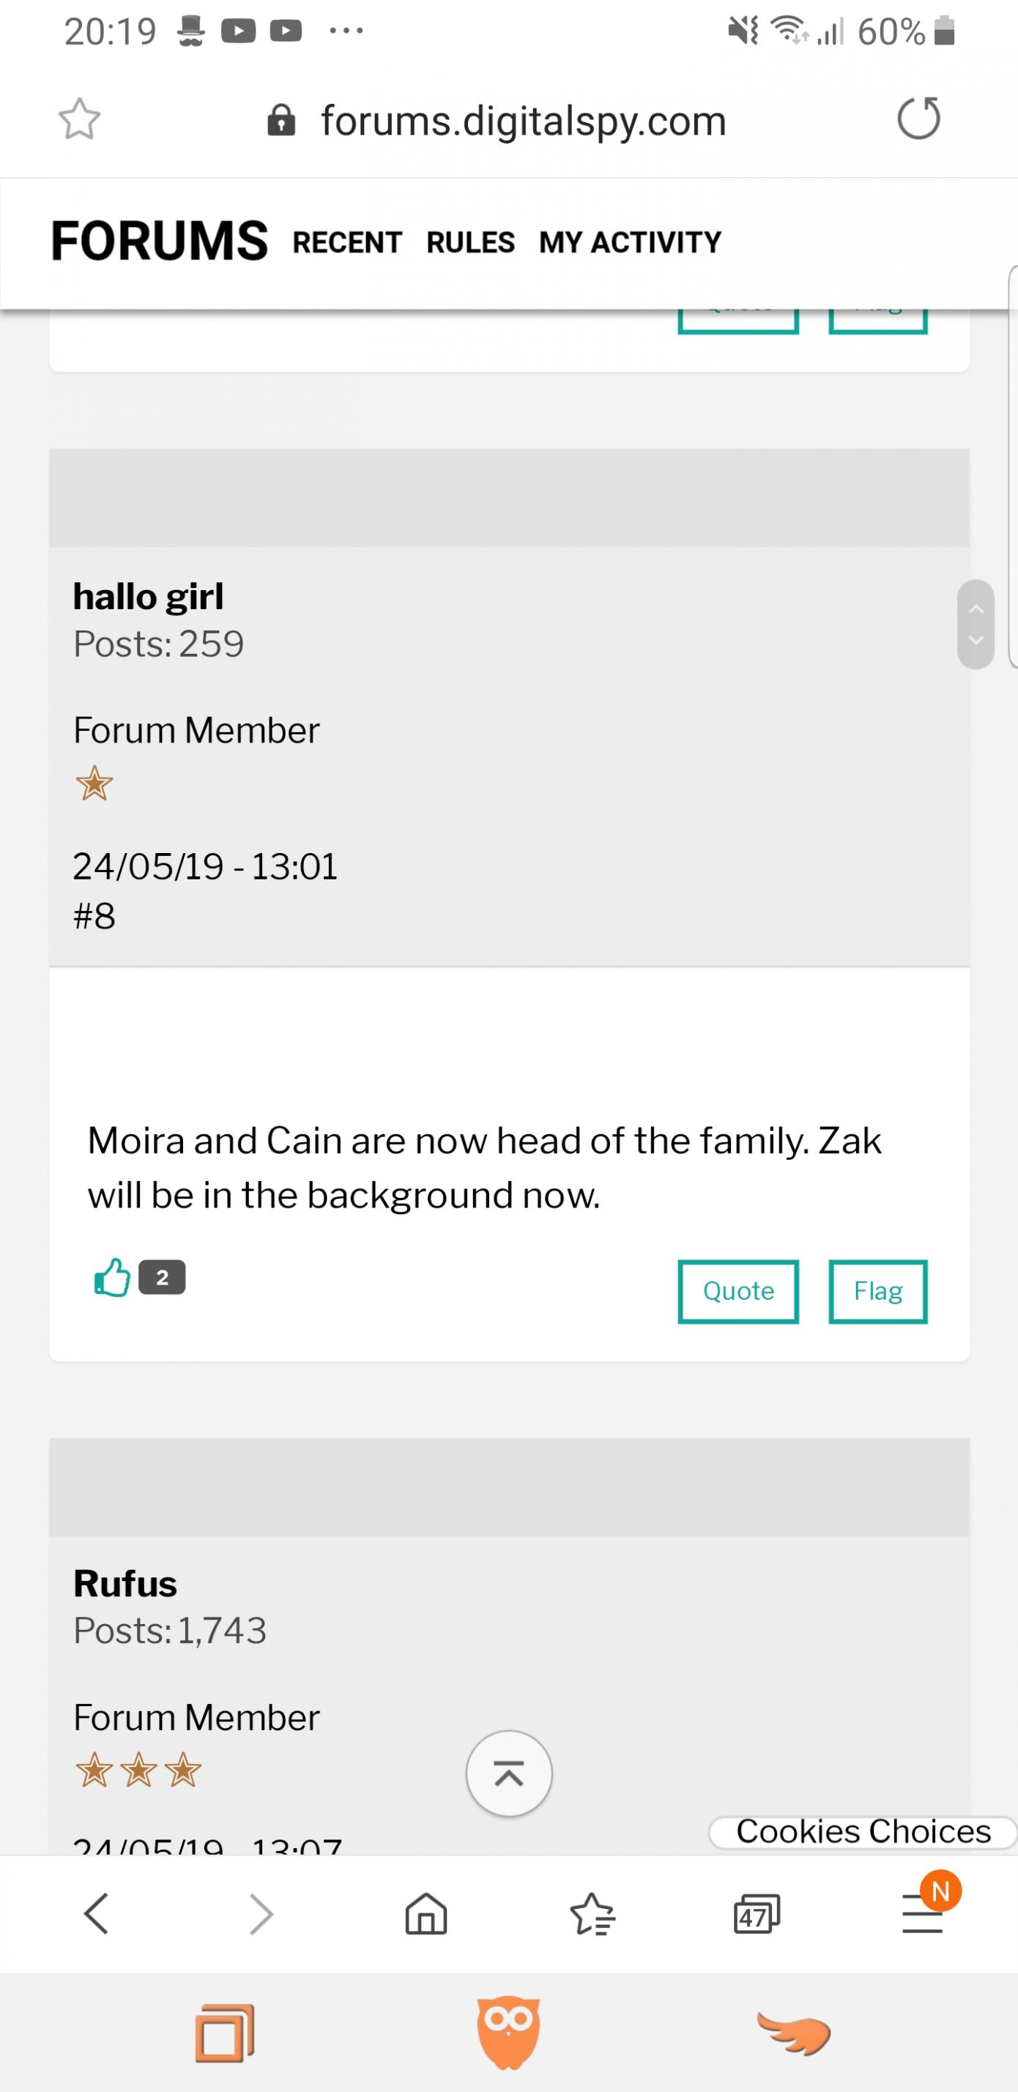
Task: Flag hallo girl's post
Action: [877, 1291]
